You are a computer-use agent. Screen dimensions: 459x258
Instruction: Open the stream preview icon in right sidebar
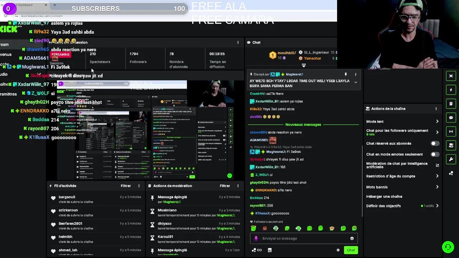(451, 76)
